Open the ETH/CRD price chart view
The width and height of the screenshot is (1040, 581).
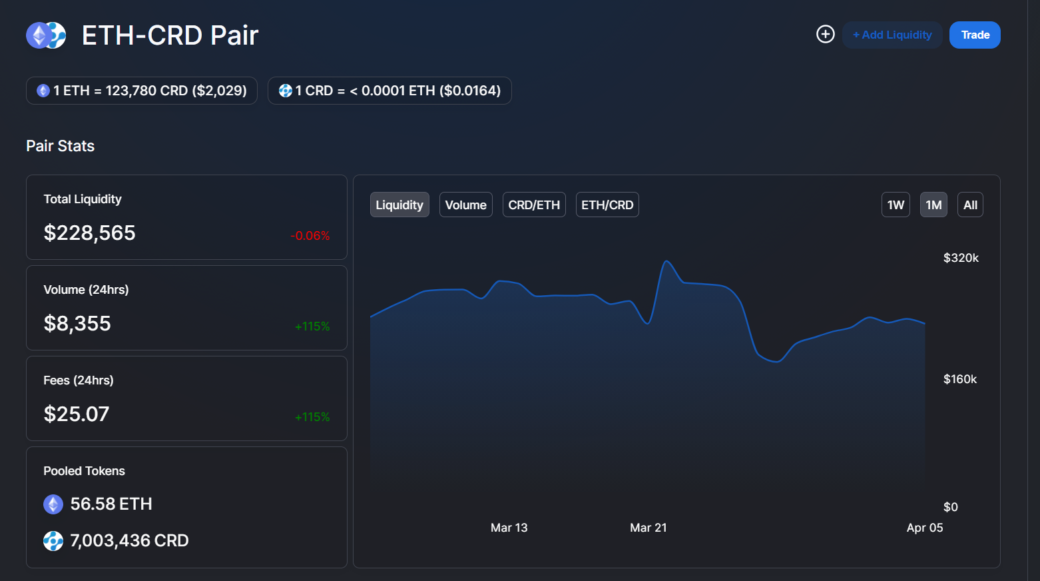coord(607,205)
